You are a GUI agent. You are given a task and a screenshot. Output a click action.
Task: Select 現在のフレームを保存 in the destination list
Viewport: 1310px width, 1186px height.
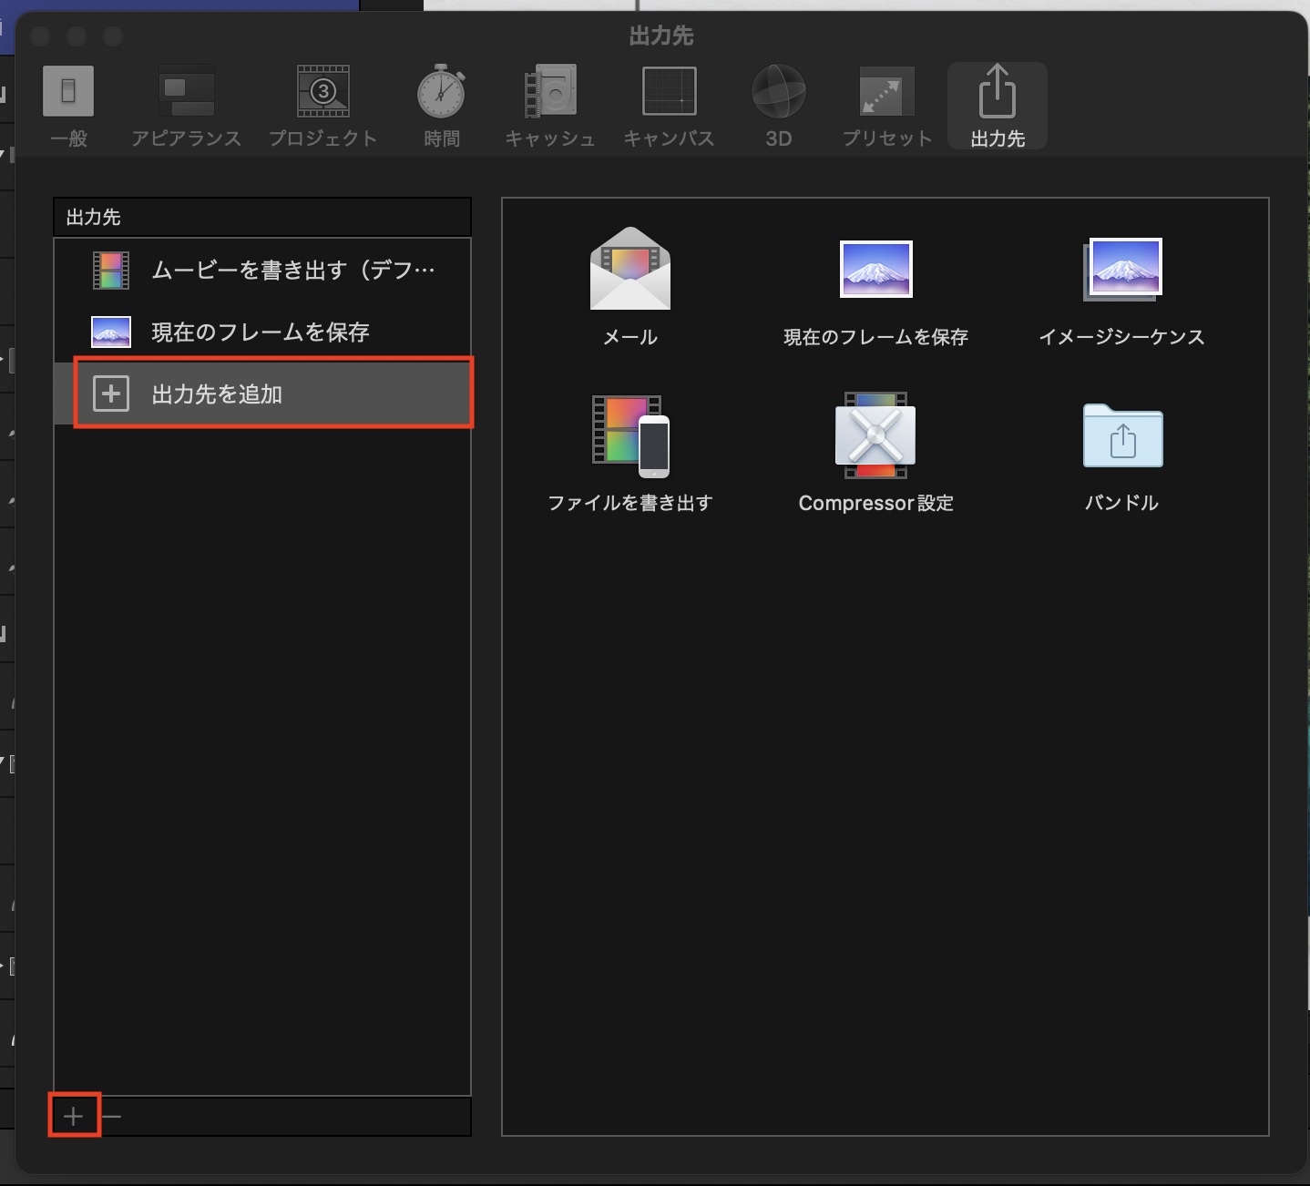point(262,332)
